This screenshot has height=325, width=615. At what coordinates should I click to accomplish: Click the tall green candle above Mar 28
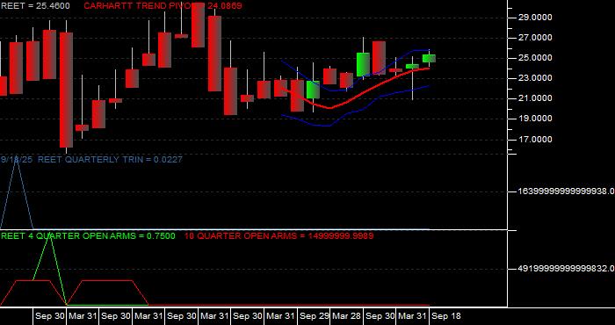click(363, 64)
